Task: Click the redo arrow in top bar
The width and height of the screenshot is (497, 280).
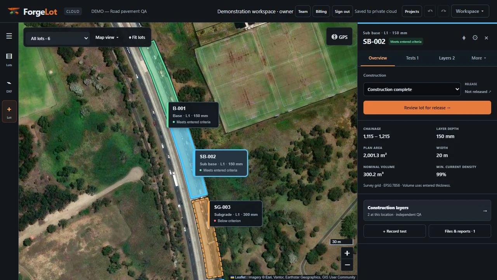Action: 443,11
